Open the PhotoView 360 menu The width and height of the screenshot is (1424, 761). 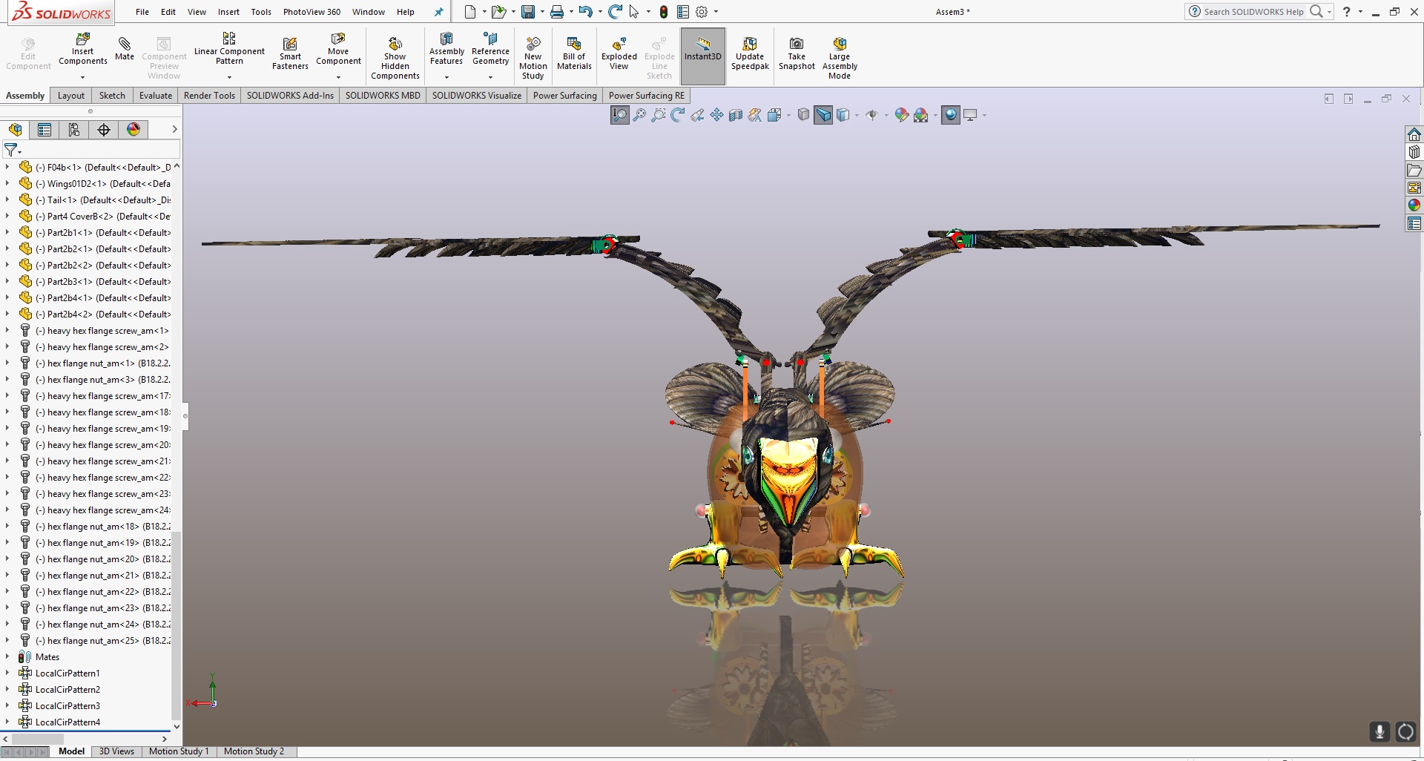point(311,12)
